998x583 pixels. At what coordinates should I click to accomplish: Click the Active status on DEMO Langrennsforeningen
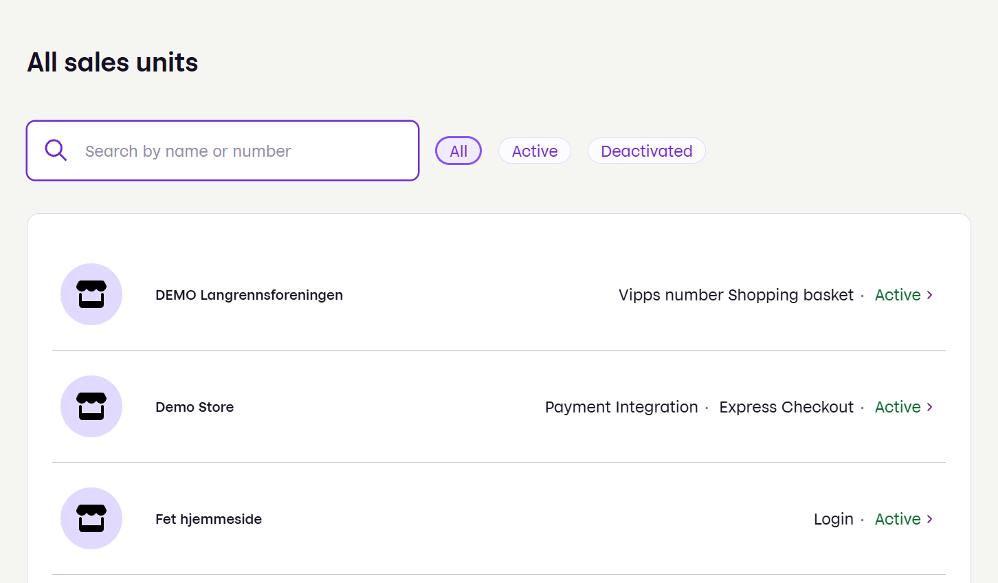point(898,294)
